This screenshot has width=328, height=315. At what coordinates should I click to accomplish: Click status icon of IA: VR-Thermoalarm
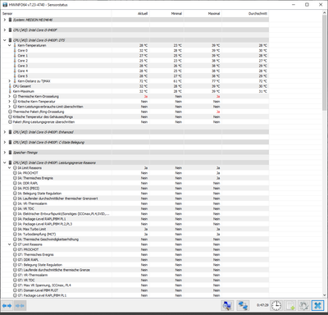(15, 203)
